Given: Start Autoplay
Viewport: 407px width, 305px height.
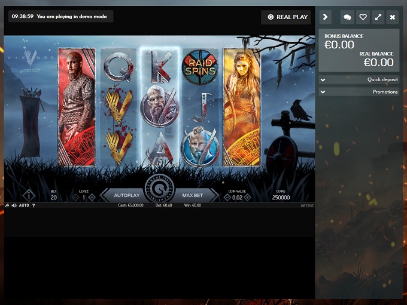Looking at the screenshot, I should (126, 196).
